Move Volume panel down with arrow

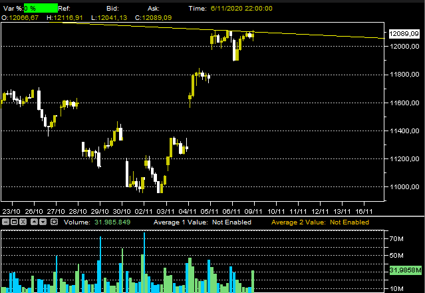point(43,222)
